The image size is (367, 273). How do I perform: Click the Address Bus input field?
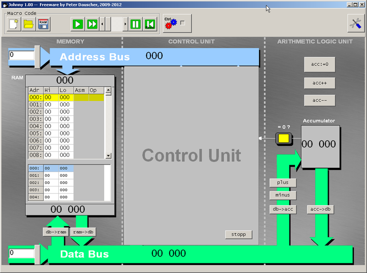[21, 55]
